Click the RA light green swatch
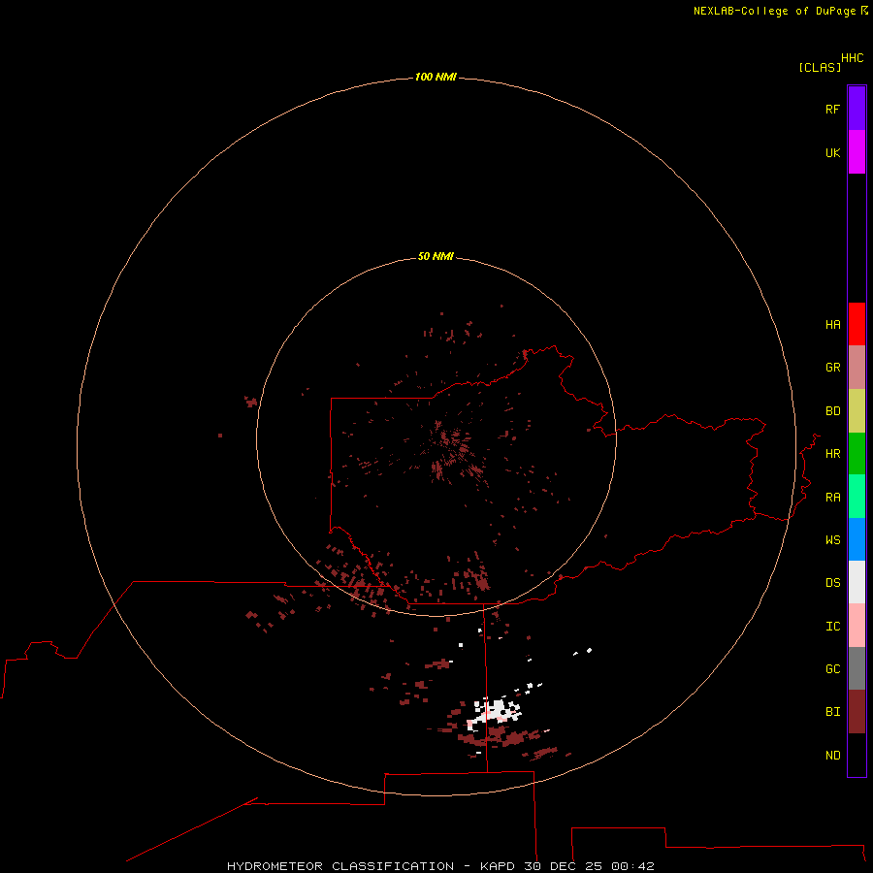This screenshot has width=873, height=873. (x=857, y=497)
